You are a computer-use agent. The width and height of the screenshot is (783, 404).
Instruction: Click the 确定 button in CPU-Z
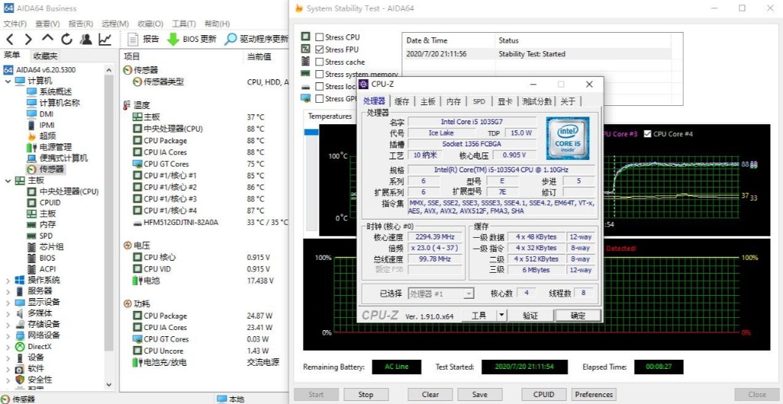click(578, 316)
